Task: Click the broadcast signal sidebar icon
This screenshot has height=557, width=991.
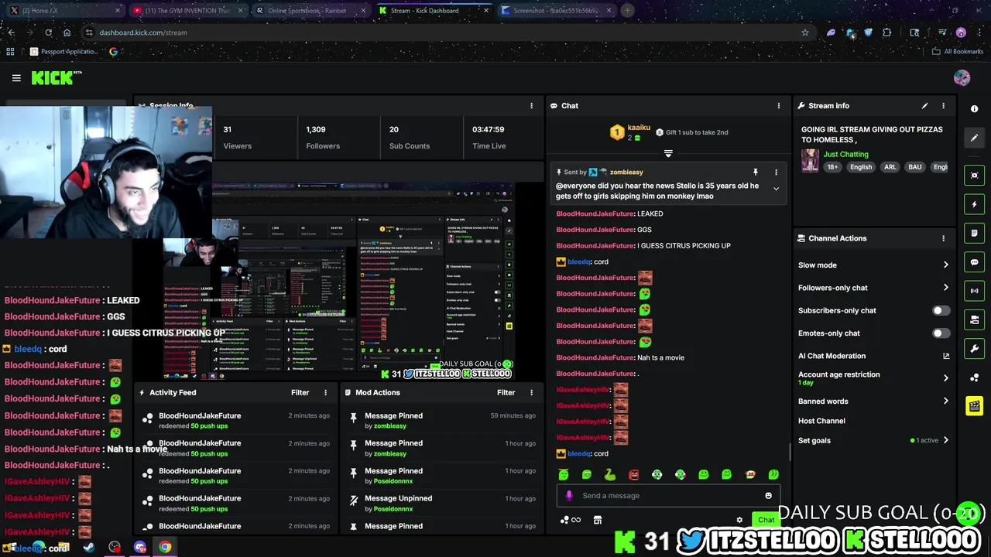Action: click(x=974, y=291)
